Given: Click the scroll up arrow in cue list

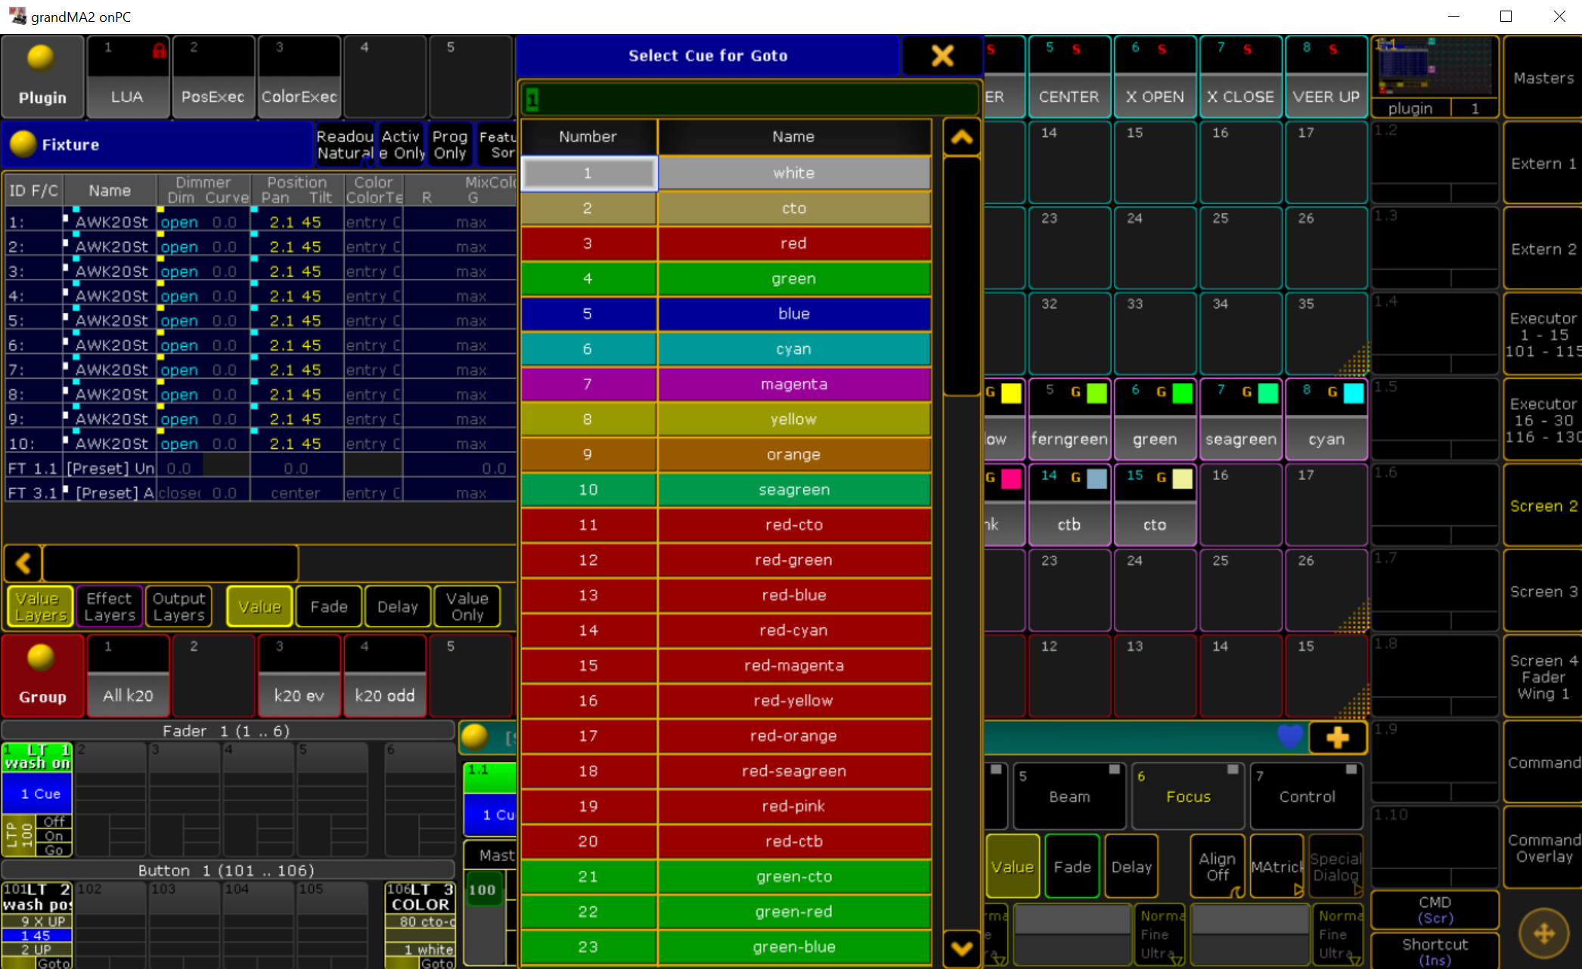Looking at the screenshot, I should point(962,138).
